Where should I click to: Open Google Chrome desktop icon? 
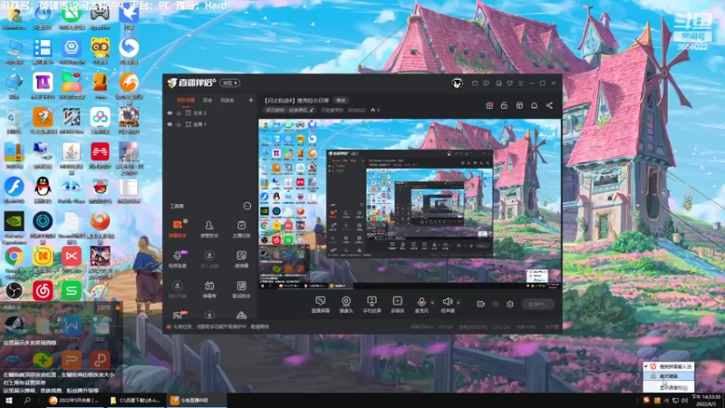[x=14, y=260]
